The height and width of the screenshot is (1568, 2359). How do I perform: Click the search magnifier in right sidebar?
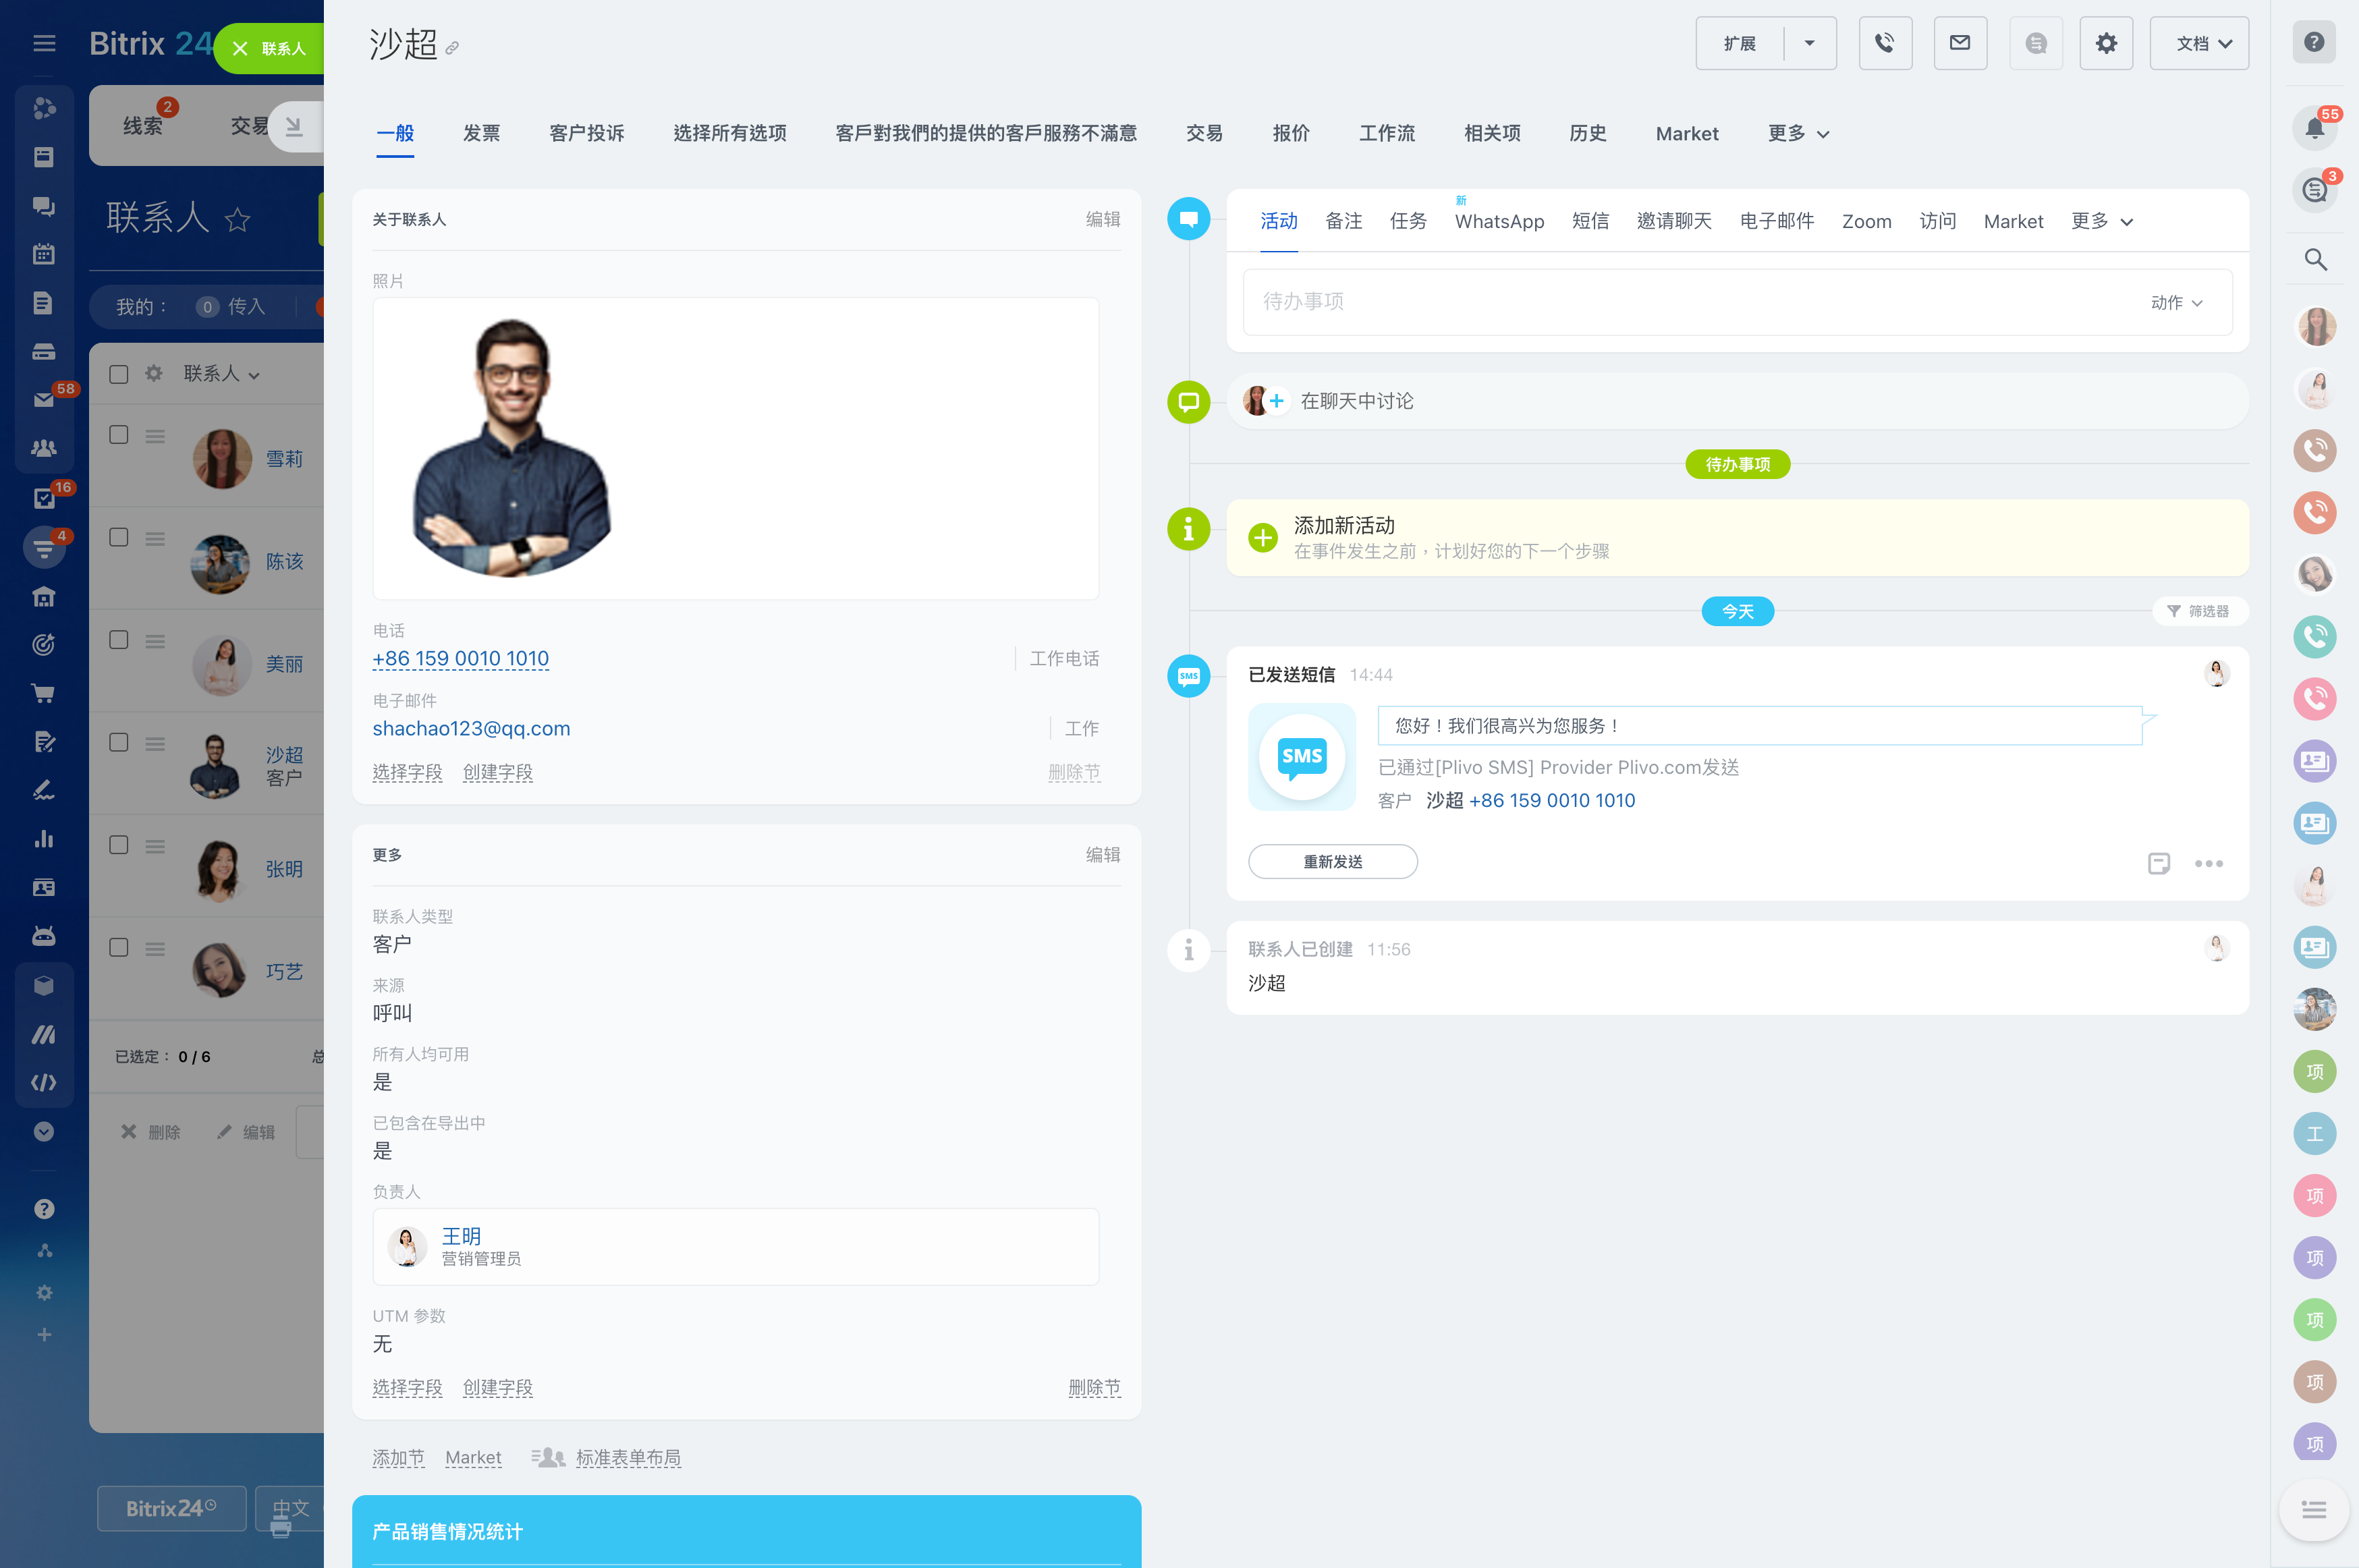[x=2314, y=260]
